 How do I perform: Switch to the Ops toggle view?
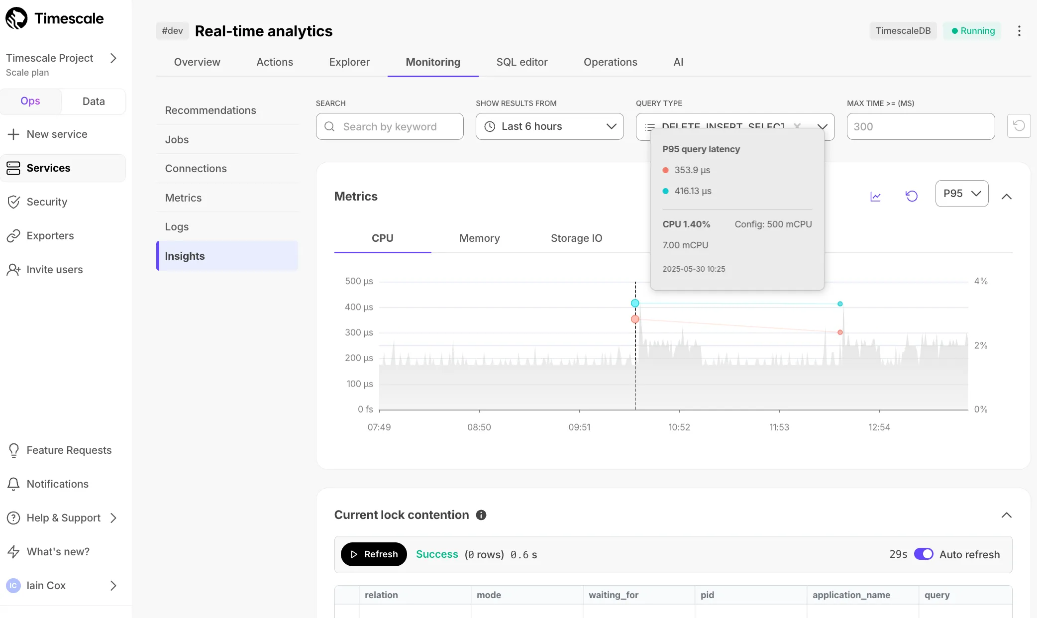[30, 101]
